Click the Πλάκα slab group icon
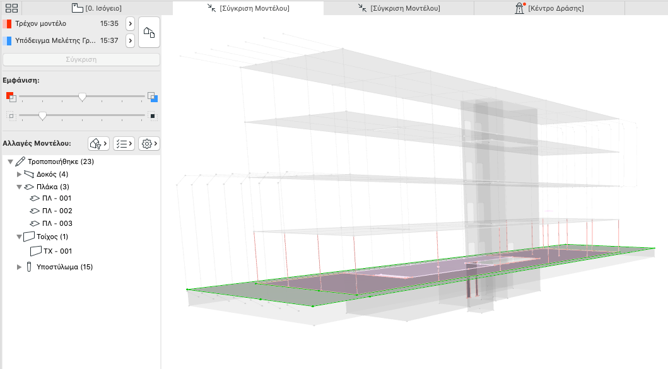Image resolution: width=668 pixels, height=369 pixels. (29, 187)
